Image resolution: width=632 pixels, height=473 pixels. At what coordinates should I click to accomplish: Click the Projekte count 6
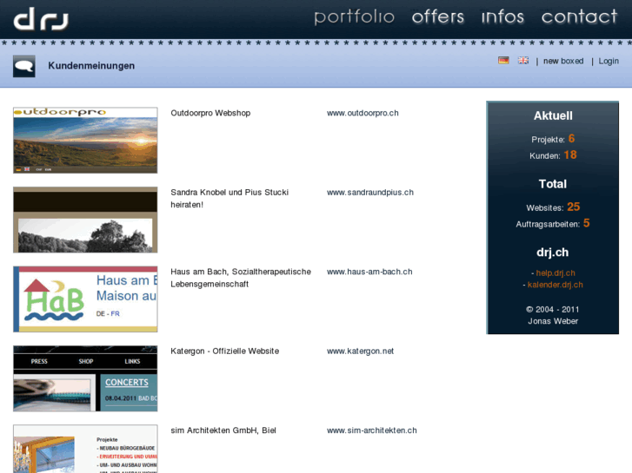(571, 139)
